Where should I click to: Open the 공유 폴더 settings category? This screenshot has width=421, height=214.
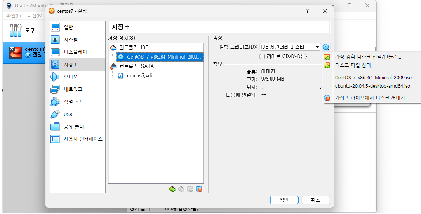pos(77,127)
